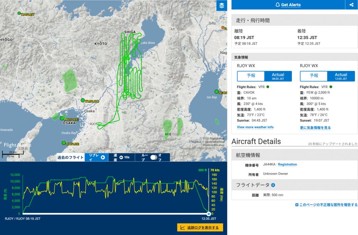Image resolution: width=358 pixels, height=235 pixels.
Task: Click the Get Alerts button
Action: click(288, 5)
